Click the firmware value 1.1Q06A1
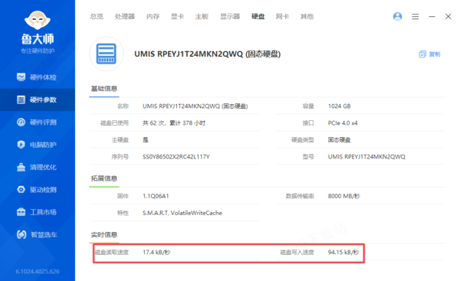The height and width of the screenshot is (281, 460). point(156,196)
